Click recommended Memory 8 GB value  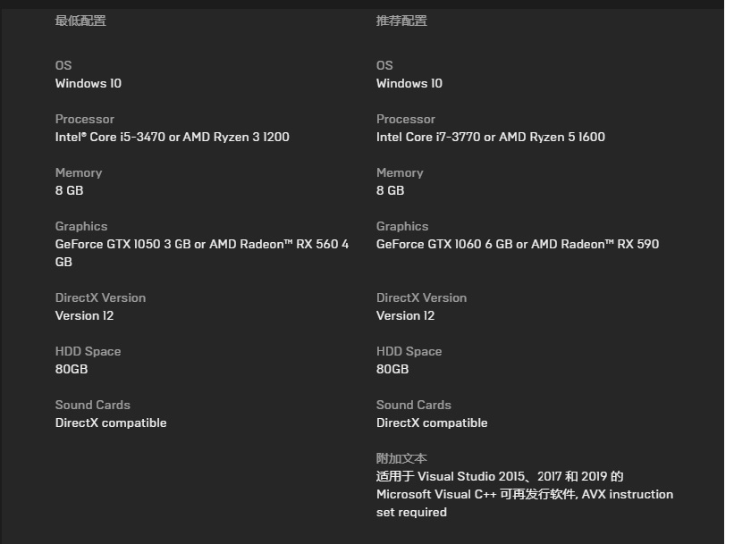[391, 191]
